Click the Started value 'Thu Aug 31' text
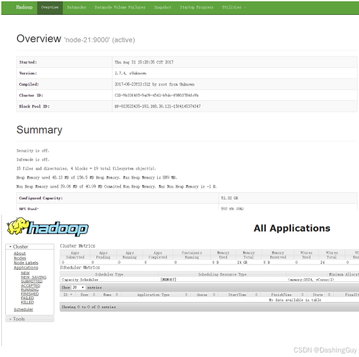Screen dimensions: 359x357 point(144,62)
